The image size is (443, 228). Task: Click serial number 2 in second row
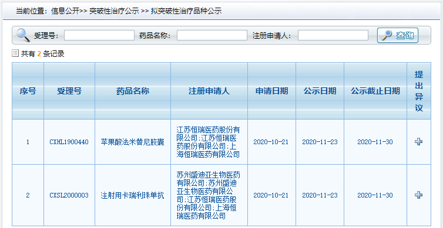point(28,195)
